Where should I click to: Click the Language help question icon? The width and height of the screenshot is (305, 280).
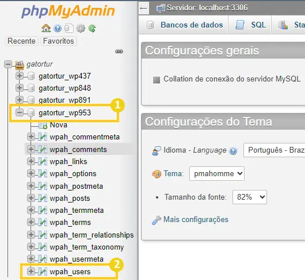click(x=233, y=151)
